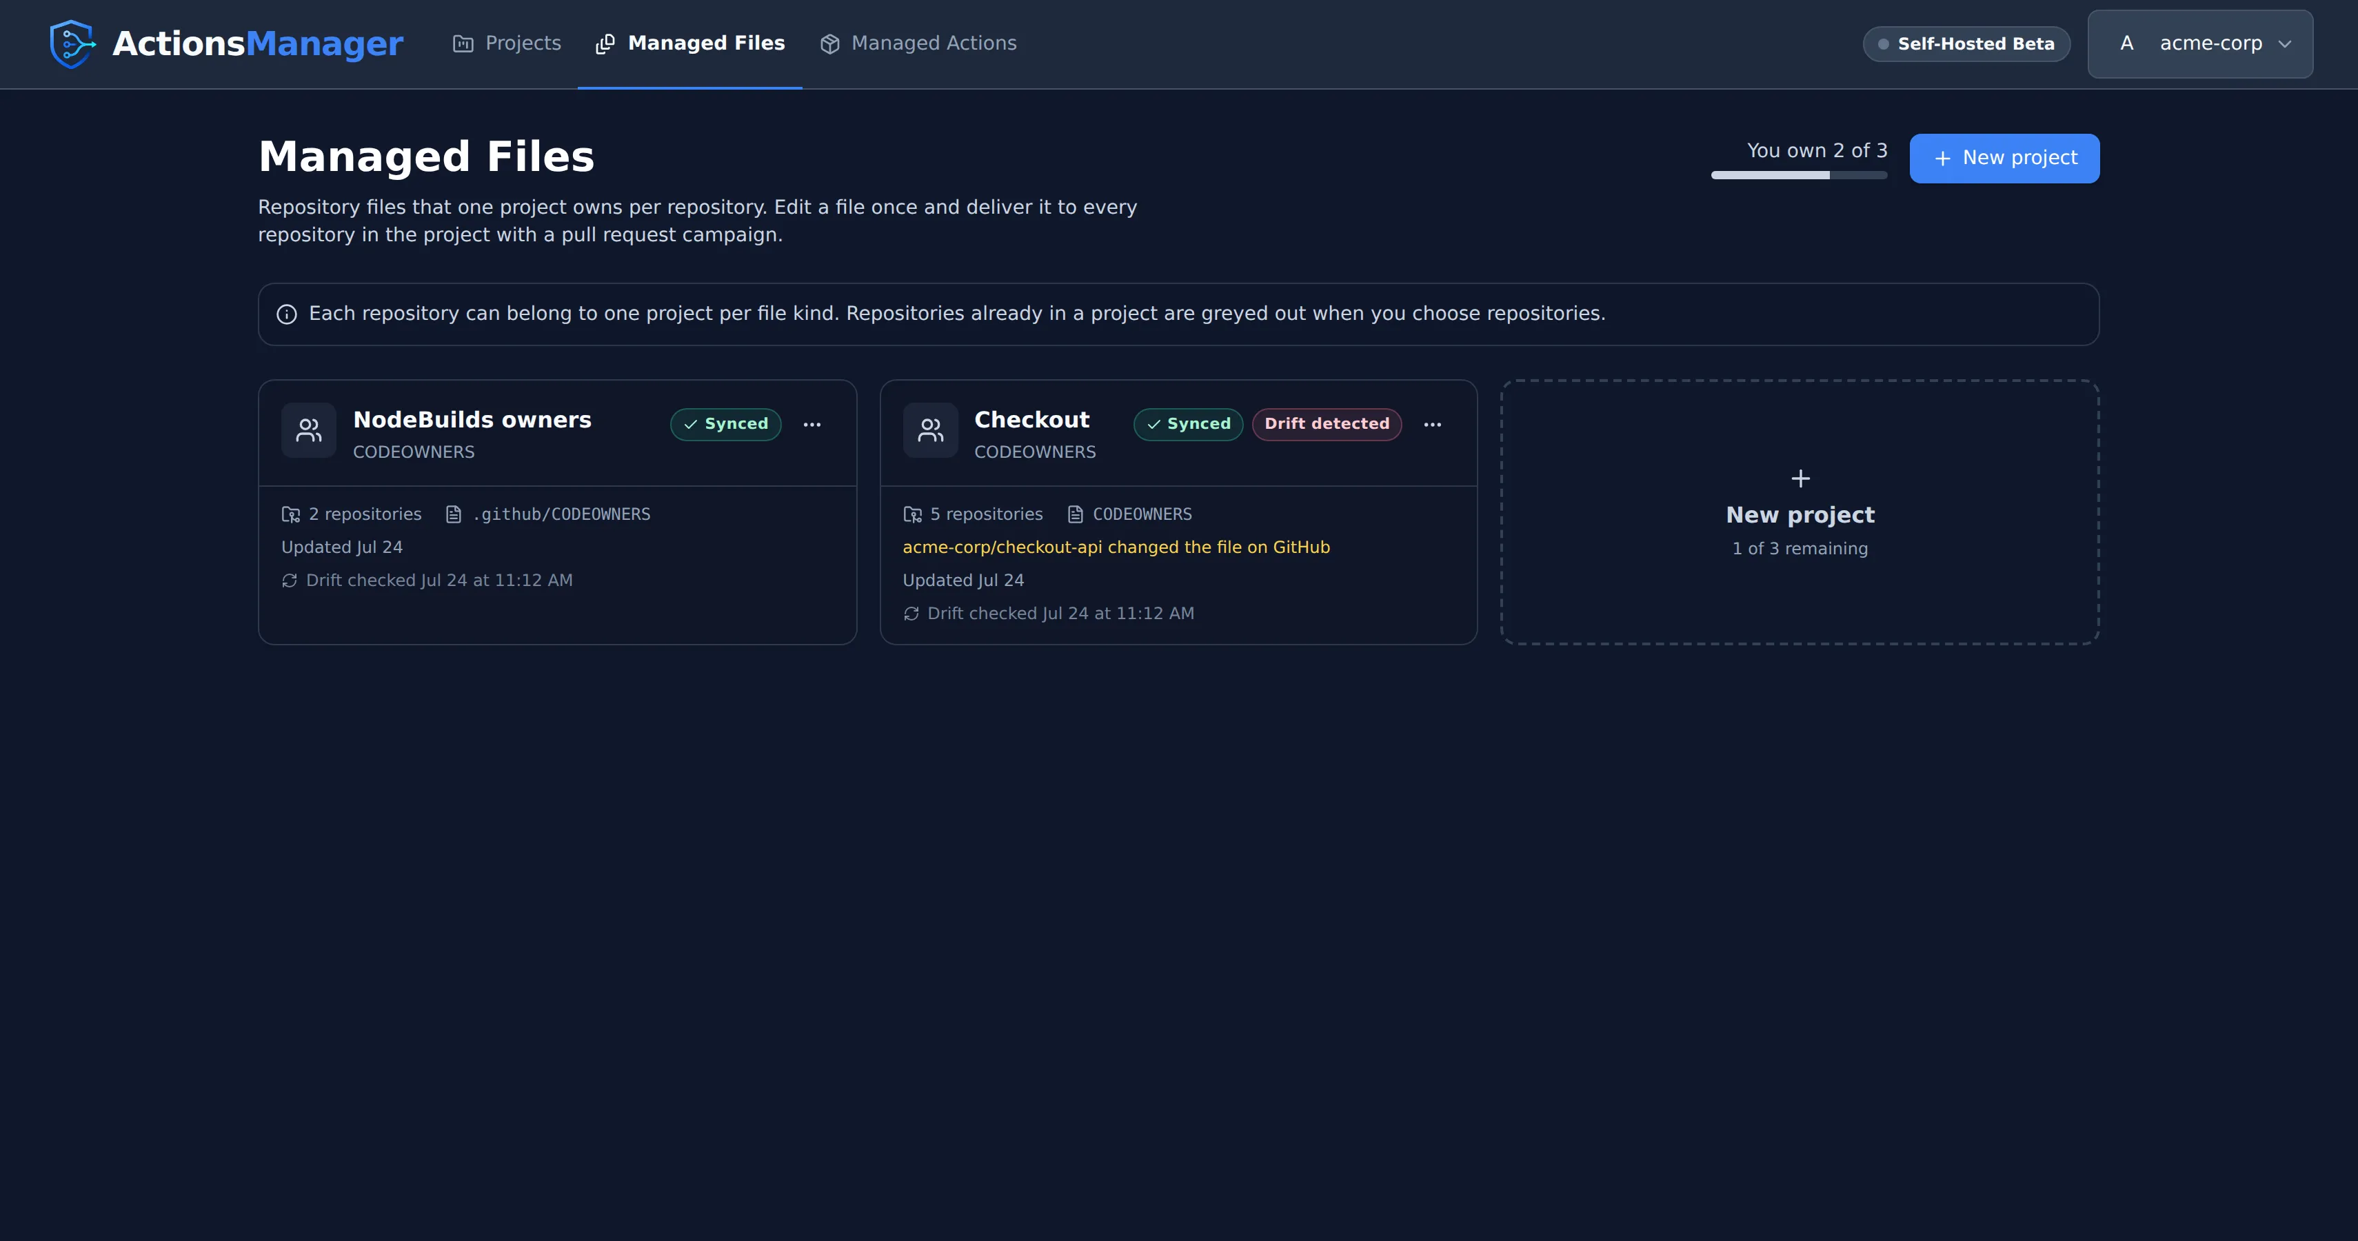Go to the Managed Actions tab
The width and height of the screenshot is (2358, 1241).
click(x=918, y=44)
